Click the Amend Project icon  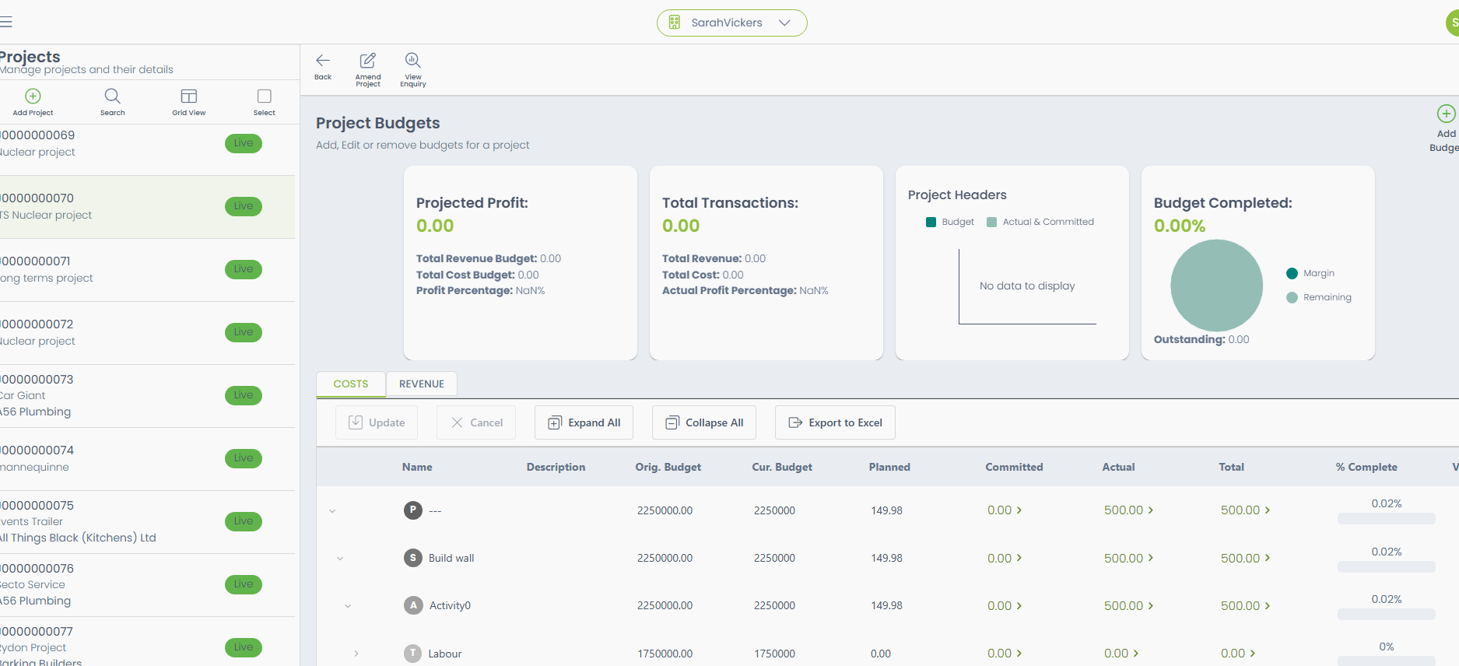(368, 61)
